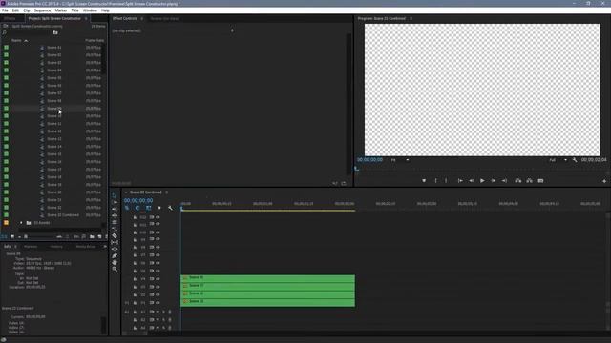Create a new bin in the Project panel
Screen dimensions: 611x343
[92, 236]
